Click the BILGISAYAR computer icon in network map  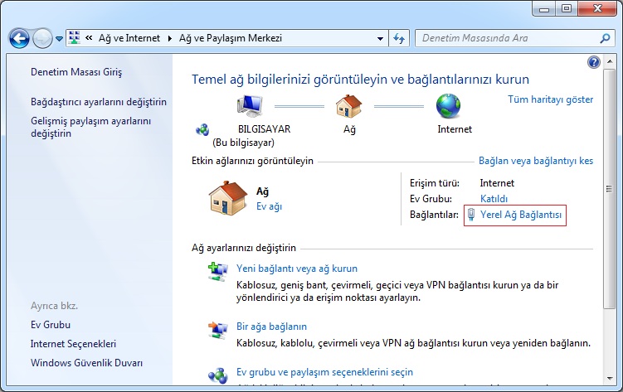coord(251,106)
